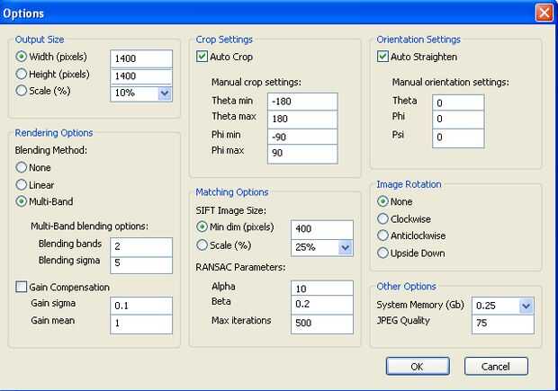The image size is (558, 391).
Task: Choose Linear blending method
Action: pos(22,185)
